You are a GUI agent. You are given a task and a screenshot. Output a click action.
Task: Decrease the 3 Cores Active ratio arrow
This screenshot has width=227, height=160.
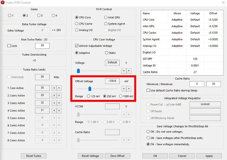(x=54, y=103)
